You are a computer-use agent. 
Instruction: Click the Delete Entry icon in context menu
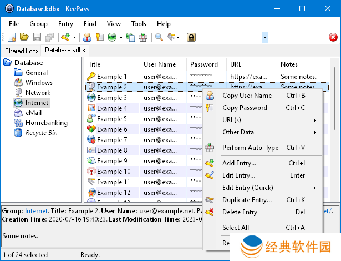click(210, 212)
